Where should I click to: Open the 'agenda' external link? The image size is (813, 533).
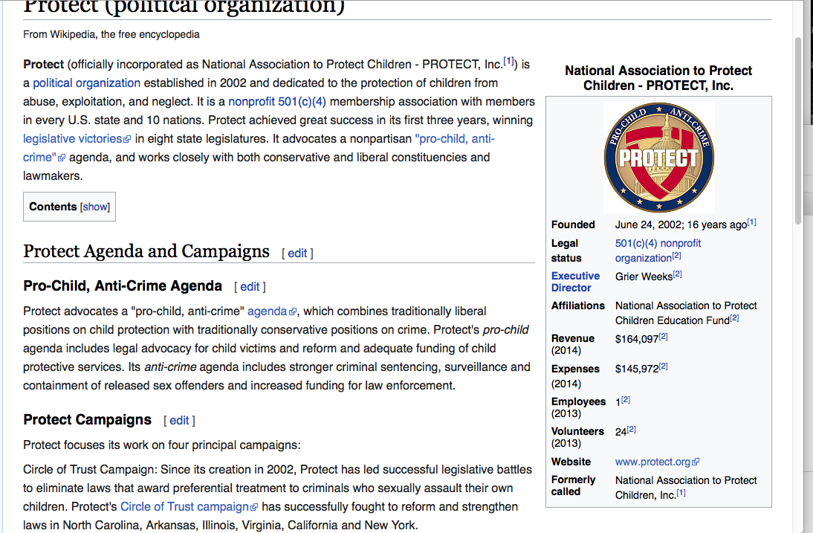click(267, 311)
